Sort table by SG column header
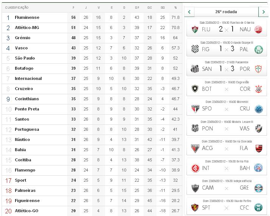Image resolution: width=270 pixels, height=216 pixels. pyautogui.click(x=162, y=8)
